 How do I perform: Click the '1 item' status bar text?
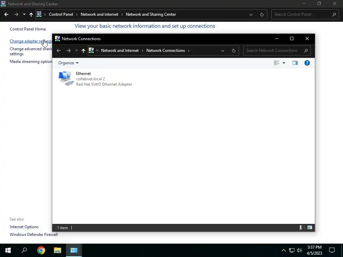point(62,228)
